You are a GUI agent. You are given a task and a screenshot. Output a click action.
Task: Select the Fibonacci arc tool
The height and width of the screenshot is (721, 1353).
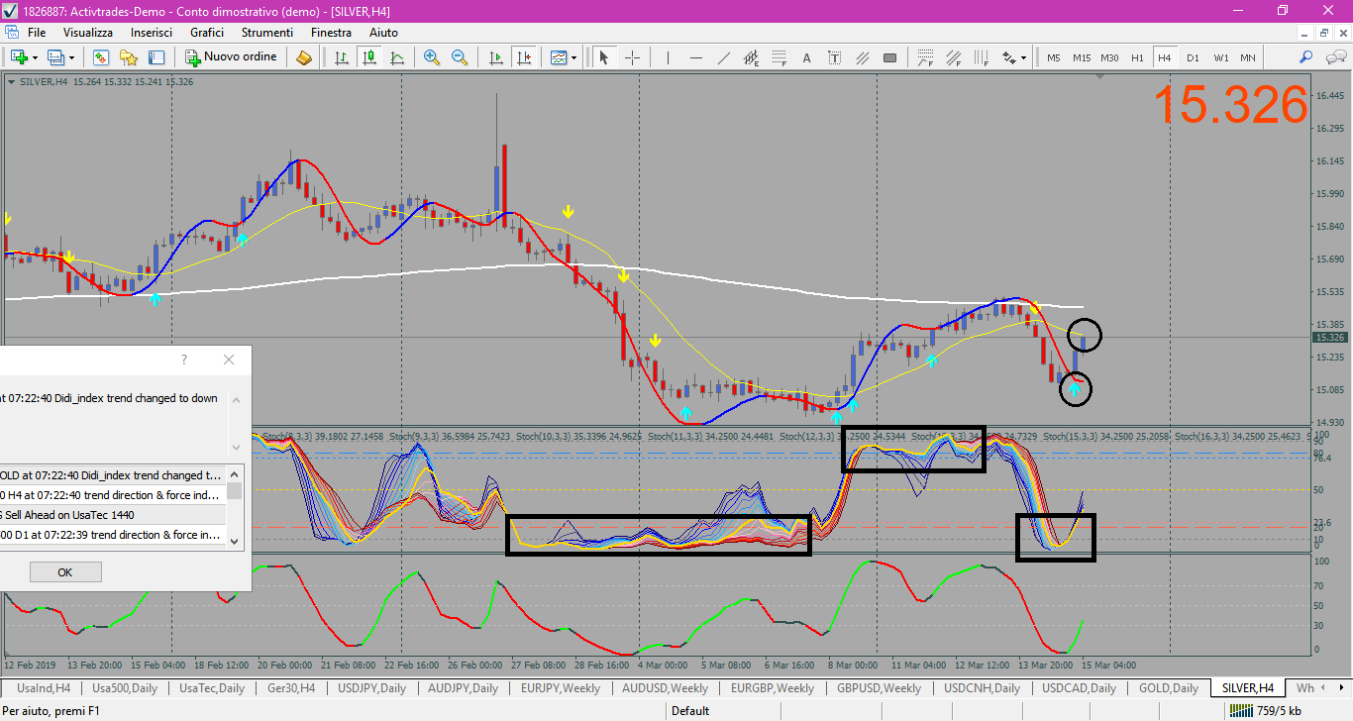tap(925, 57)
